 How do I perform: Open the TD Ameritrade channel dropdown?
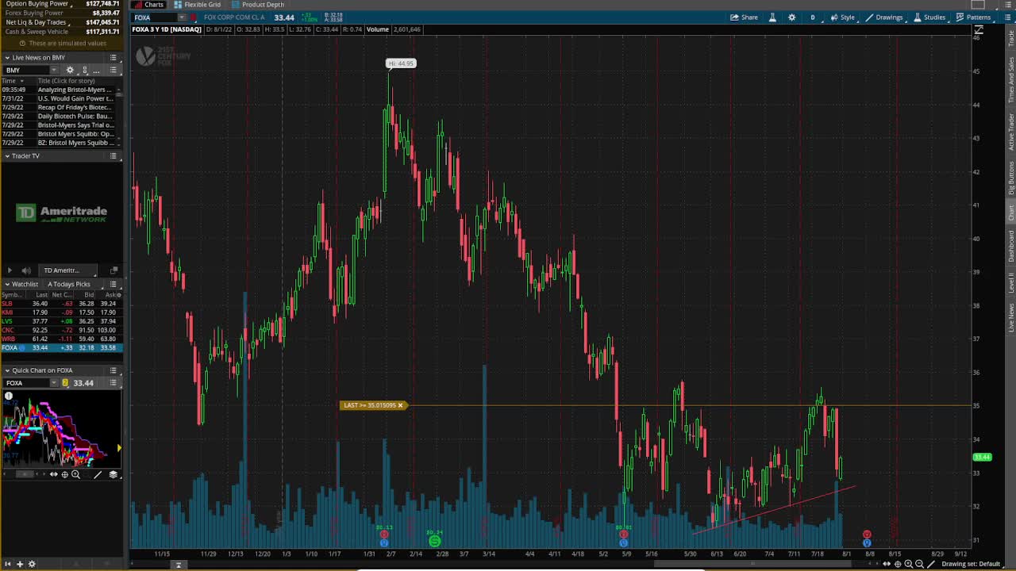tap(67, 270)
